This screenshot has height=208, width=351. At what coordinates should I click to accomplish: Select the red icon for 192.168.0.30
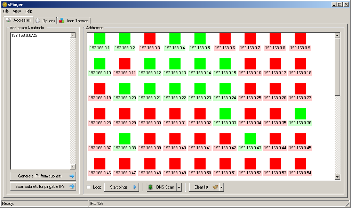coord(150,114)
